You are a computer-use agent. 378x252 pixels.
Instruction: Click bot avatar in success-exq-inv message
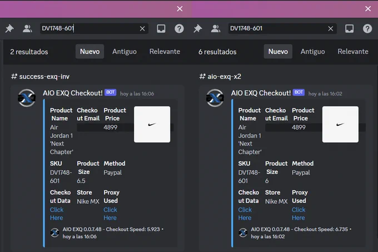[27, 98]
